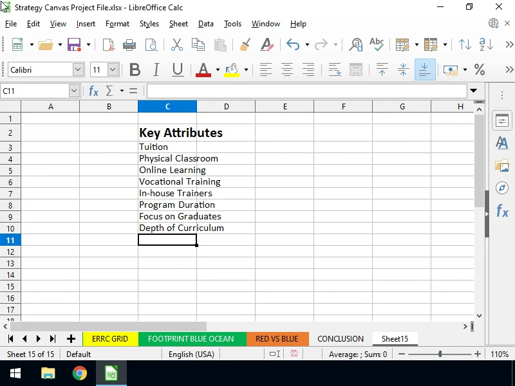This screenshot has width=515, height=386.
Task: Open the Sheet menu
Action: tap(178, 24)
